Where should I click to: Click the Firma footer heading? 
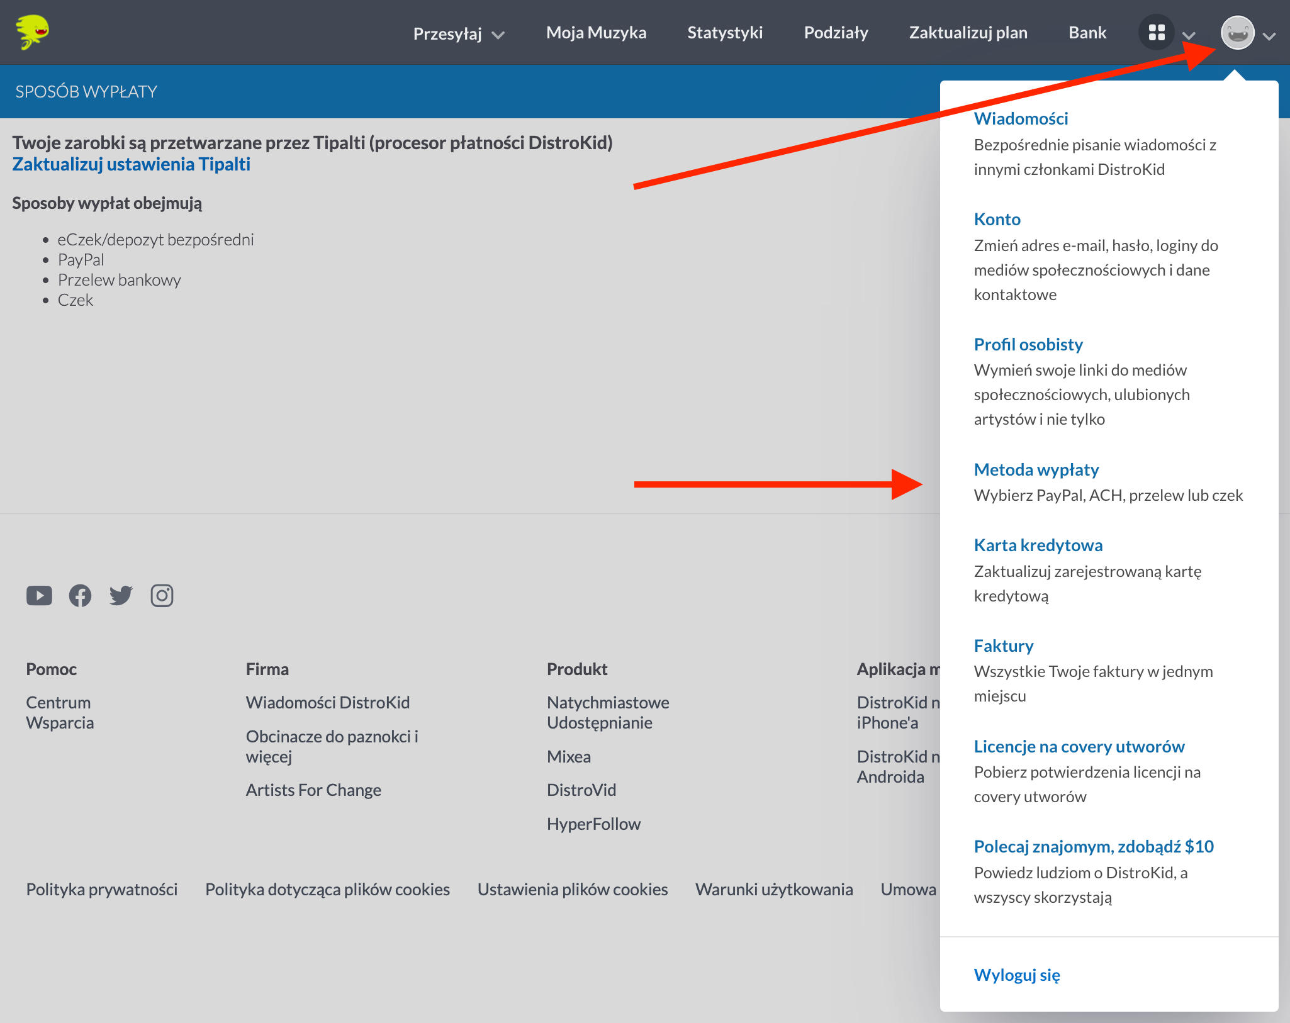pos(267,669)
